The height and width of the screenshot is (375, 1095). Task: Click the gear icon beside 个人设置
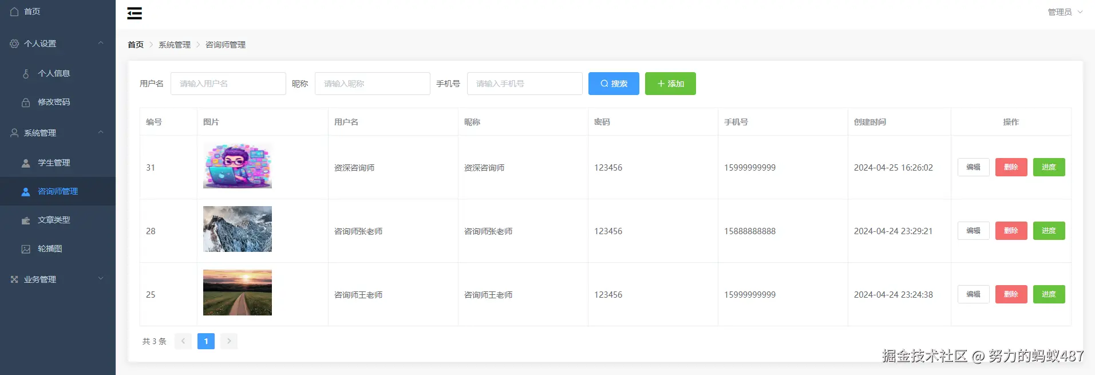pos(14,44)
